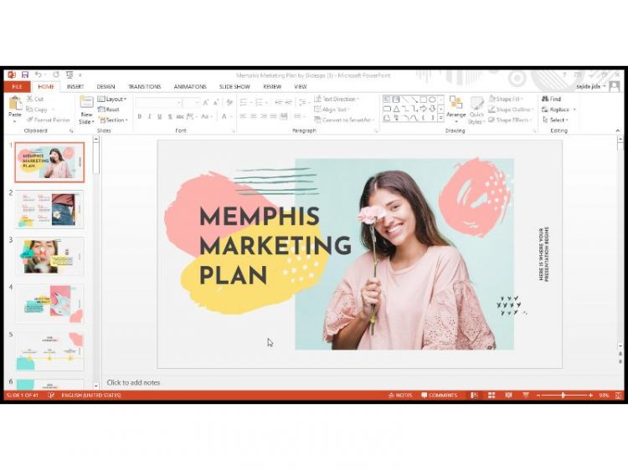Image resolution: width=628 pixels, height=470 pixels.
Task: Open the Shape Fill dropdown
Action: pos(507,99)
